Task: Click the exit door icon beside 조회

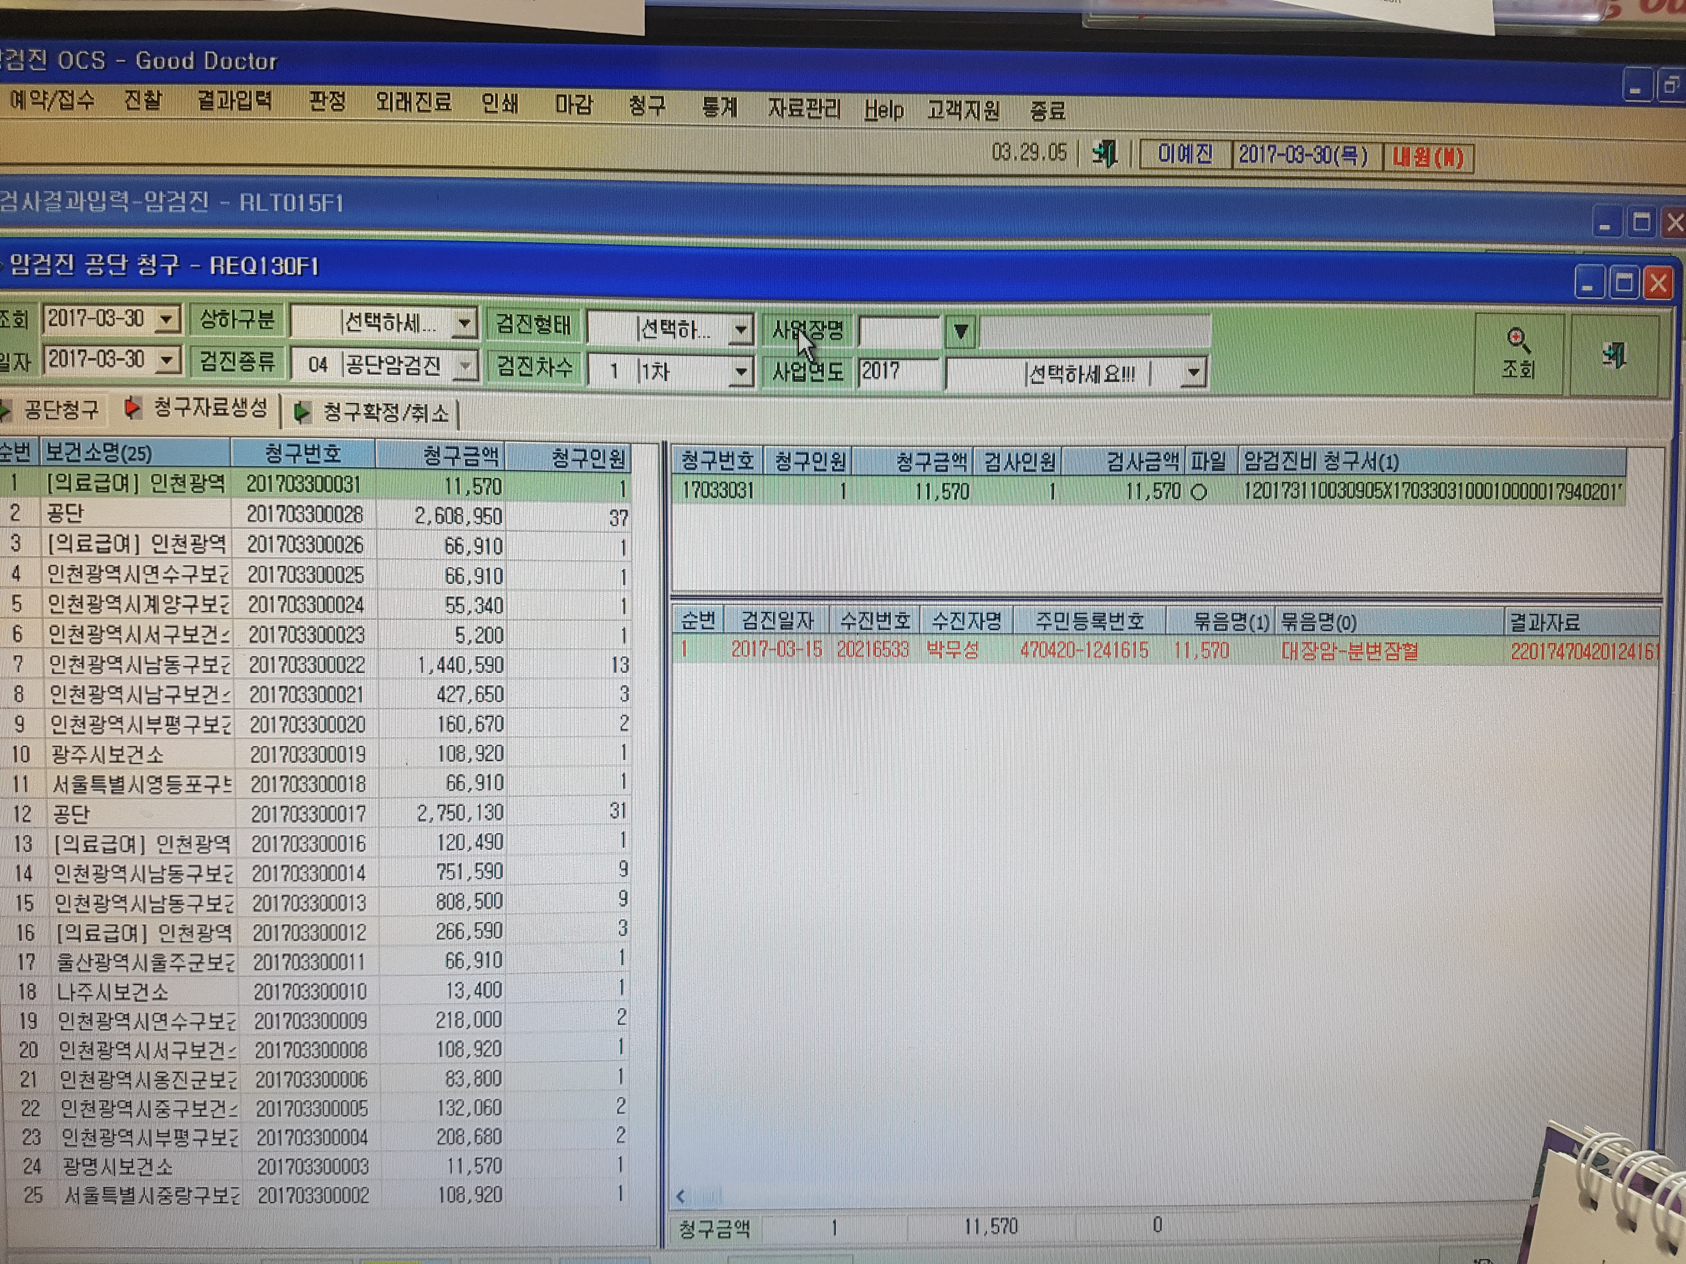Action: [x=1614, y=355]
